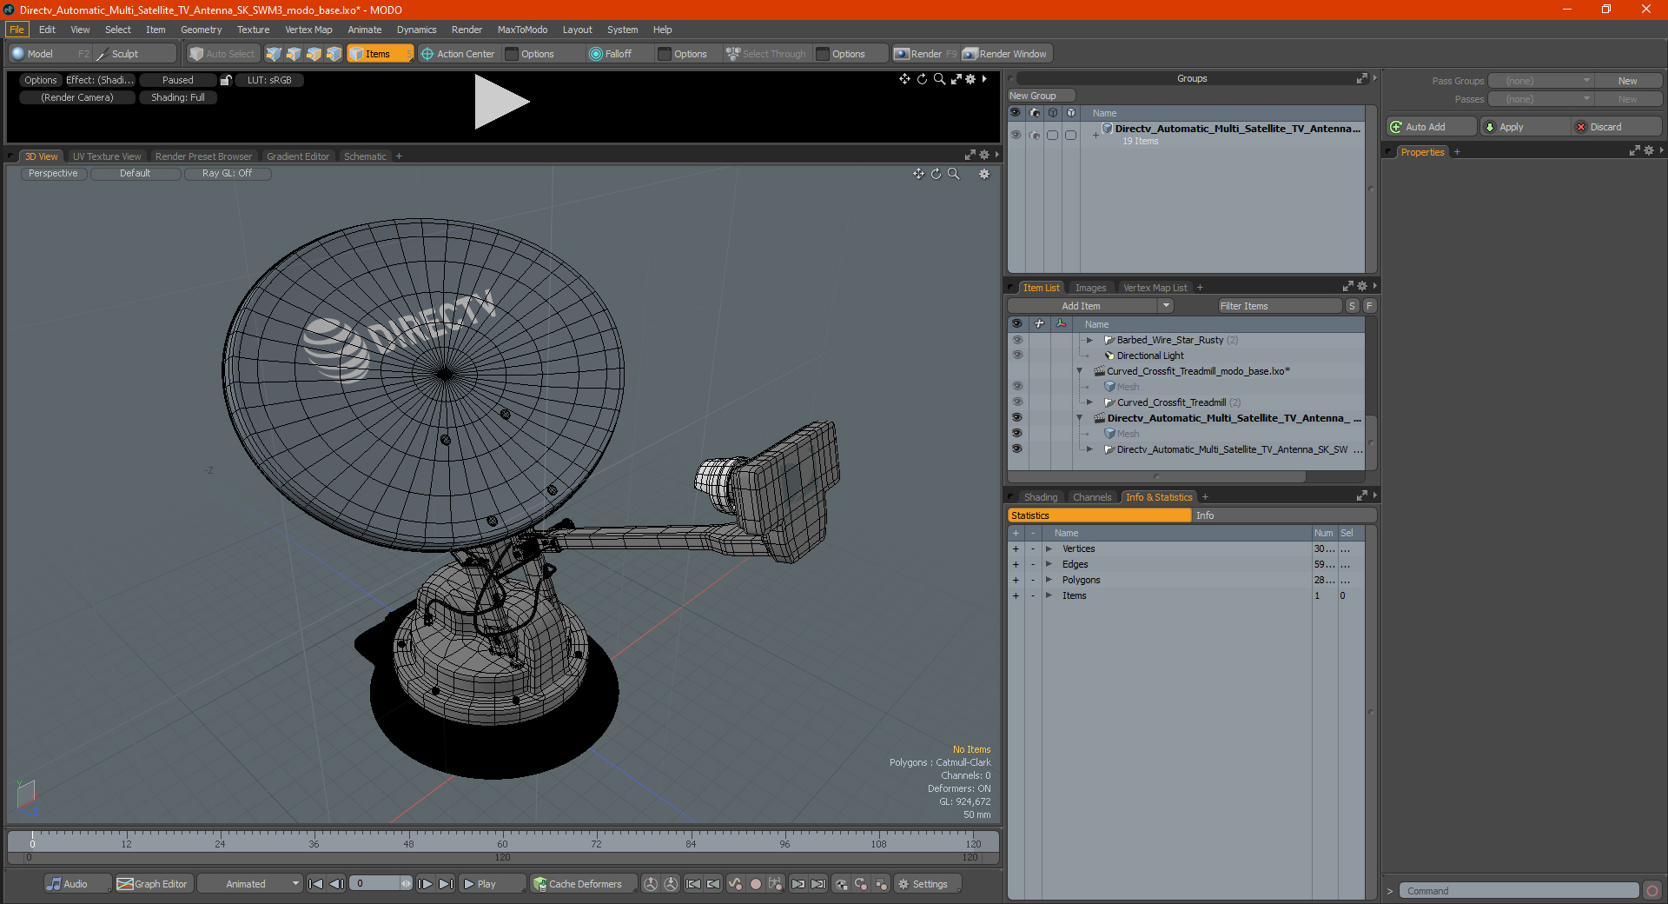The height and width of the screenshot is (904, 1668).
Task: Toggle the Options checkbox after Falloff
Action: tap(665, 54)
